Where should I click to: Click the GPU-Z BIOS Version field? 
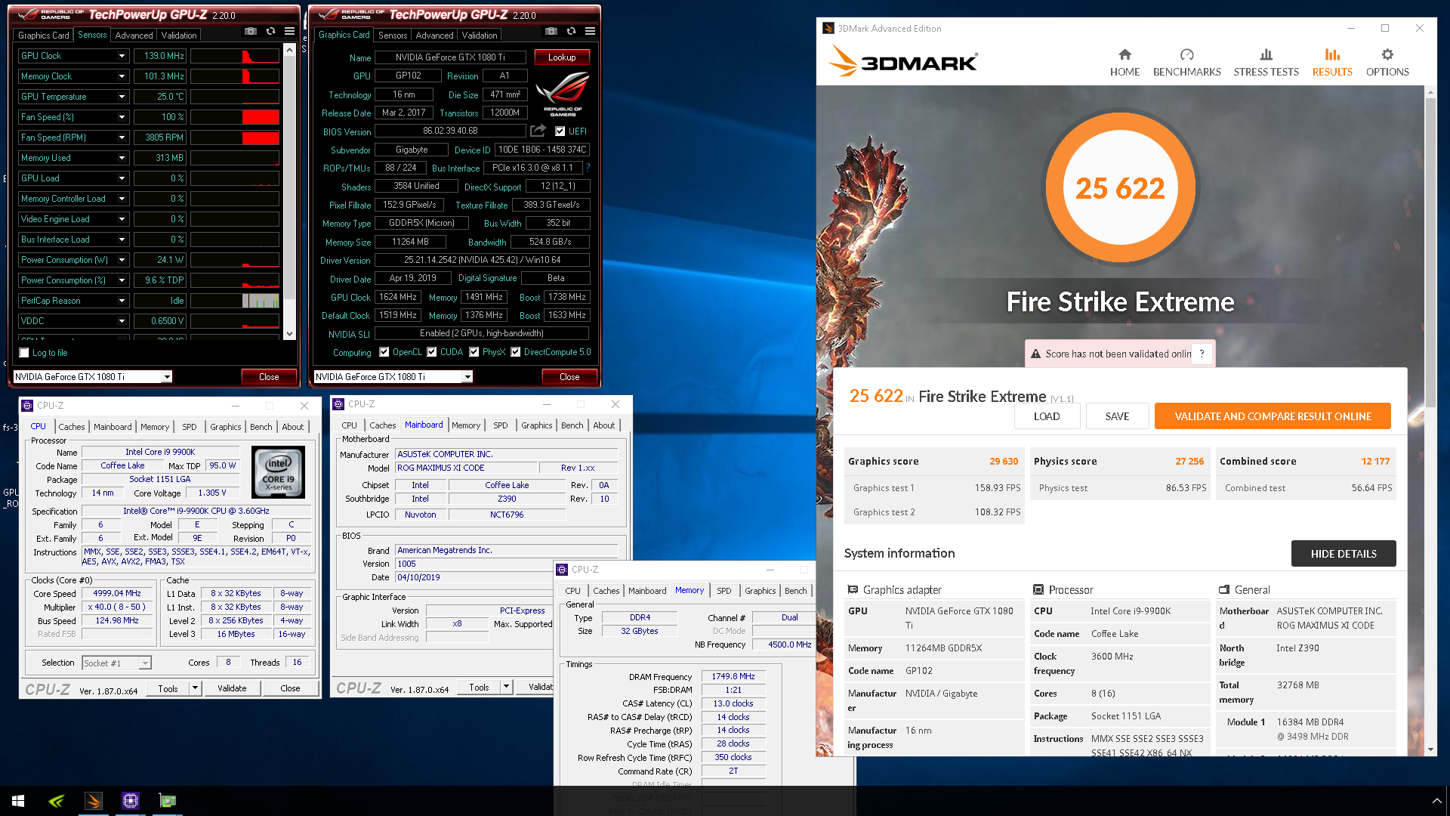[x=450, y=131]
